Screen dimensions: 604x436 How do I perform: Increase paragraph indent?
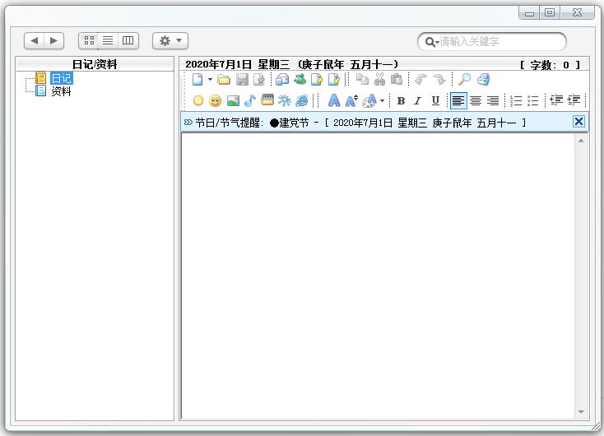[x=574, y=100]
